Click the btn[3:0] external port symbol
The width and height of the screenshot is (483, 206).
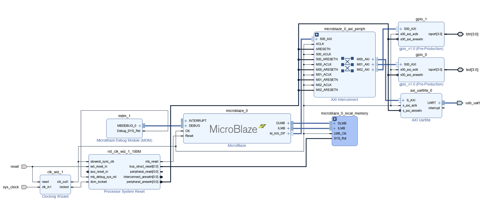coord(460,34)
